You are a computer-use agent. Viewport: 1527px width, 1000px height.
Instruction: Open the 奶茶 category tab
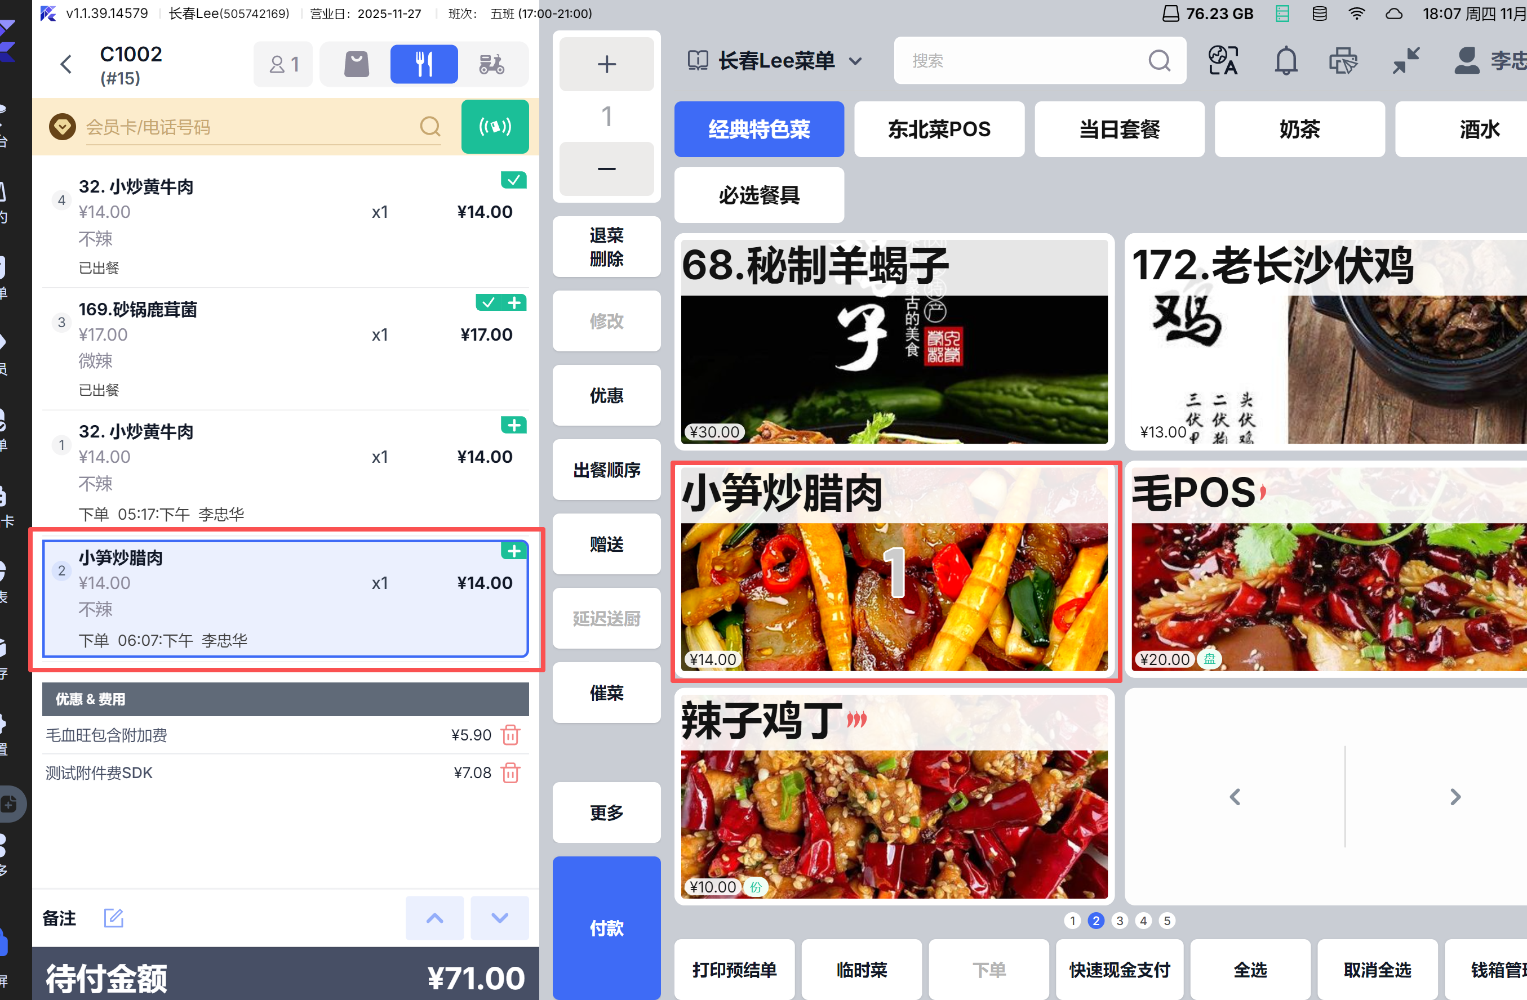pos(1299,130)
